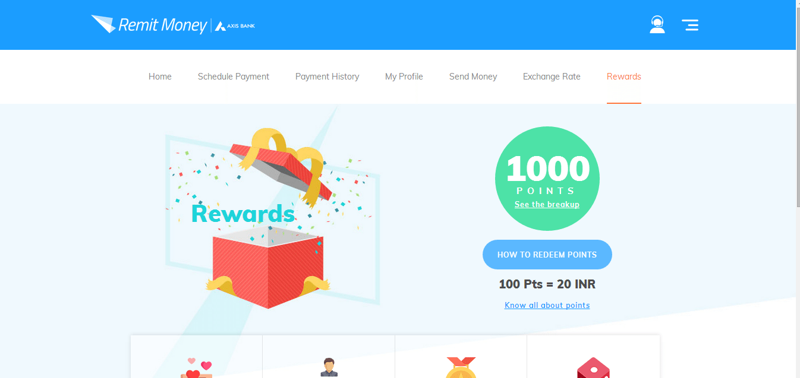This screenshot has width=800, height=378.
Task: Follow the Know all about points link
Action: point(547,305)
